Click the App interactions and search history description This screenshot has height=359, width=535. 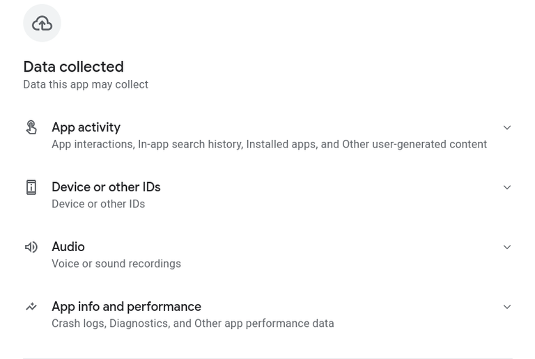[x=269, y=144]
